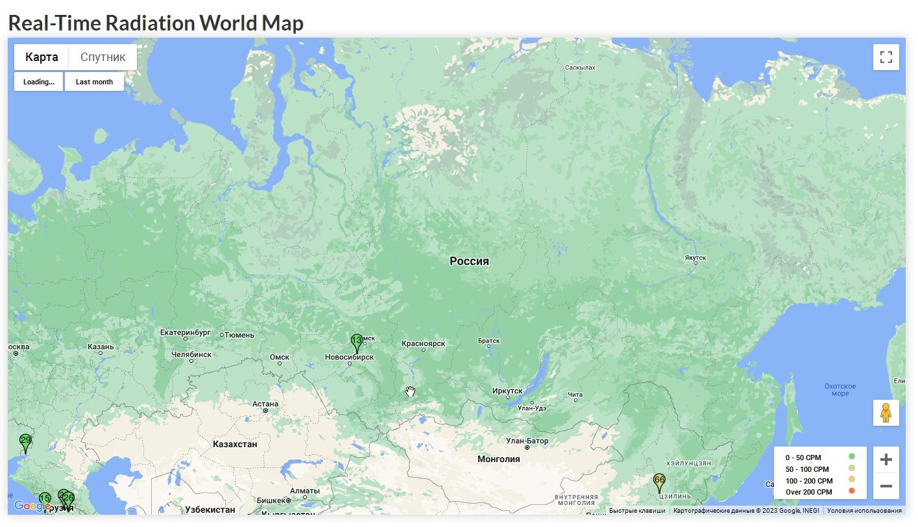The image size is (918, 527).
Task: Open the green marker labeled 29
Action: point(25,444)
